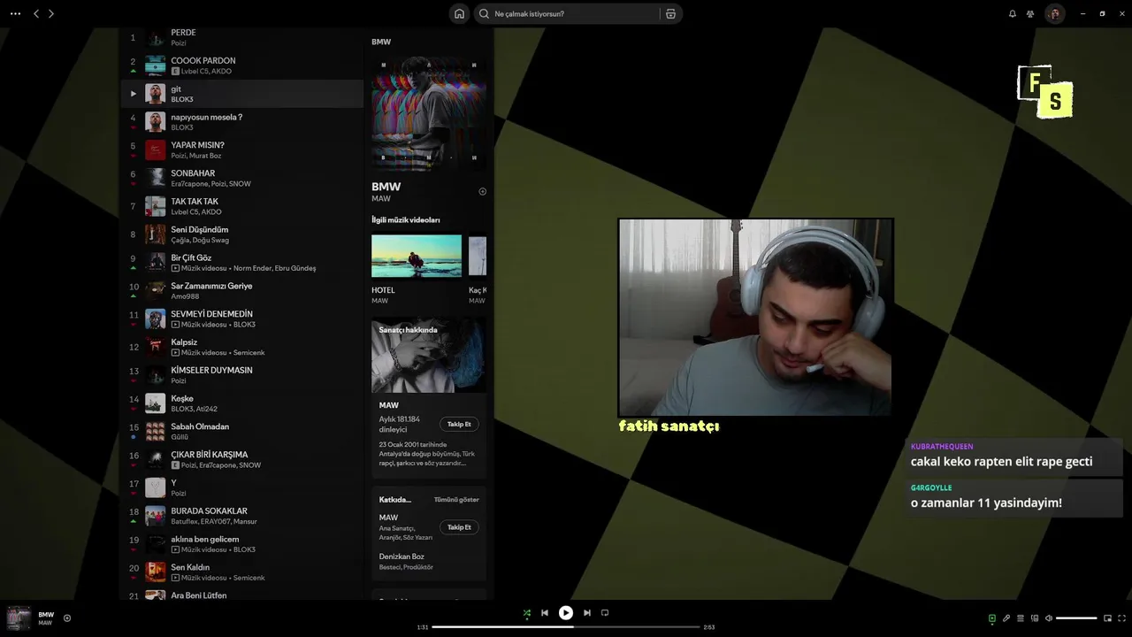Open artist link Ebru Gündeş
This screenshot has height=637, width=1132.
point(295,268)
